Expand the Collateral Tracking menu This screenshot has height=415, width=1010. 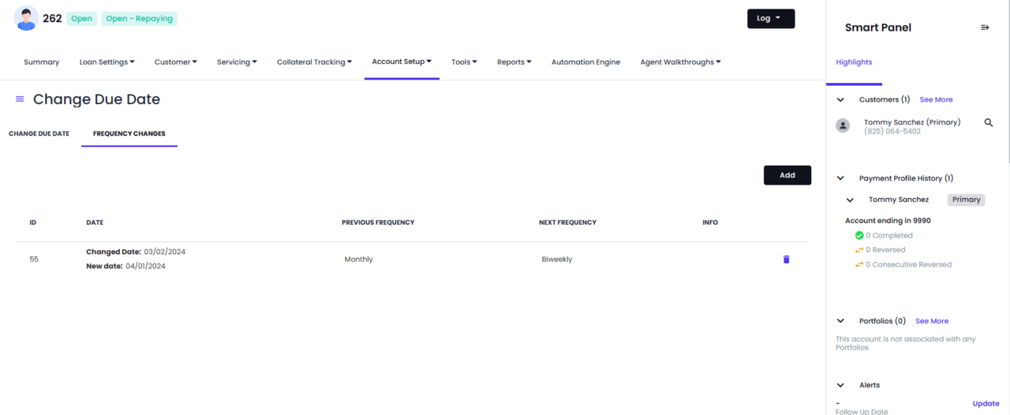(x=314, y=62)
